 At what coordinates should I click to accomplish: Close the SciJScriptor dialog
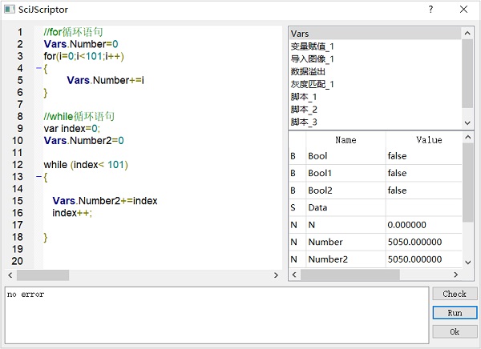(x=463, y=10)
